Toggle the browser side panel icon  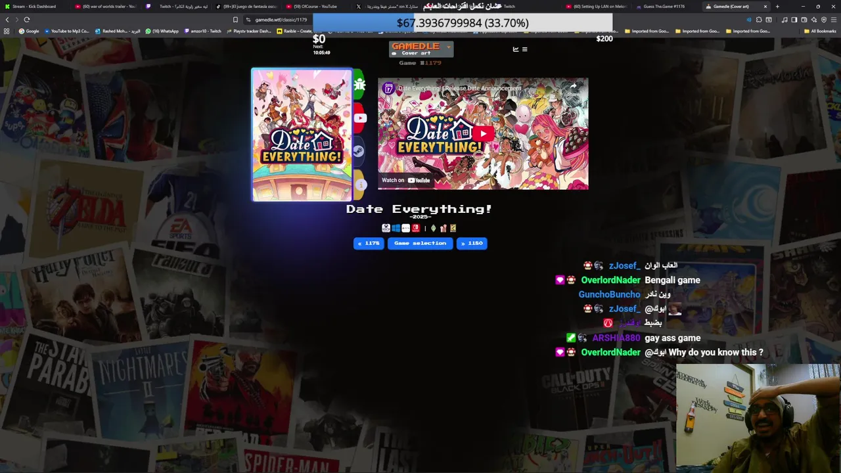pos(794,20)
